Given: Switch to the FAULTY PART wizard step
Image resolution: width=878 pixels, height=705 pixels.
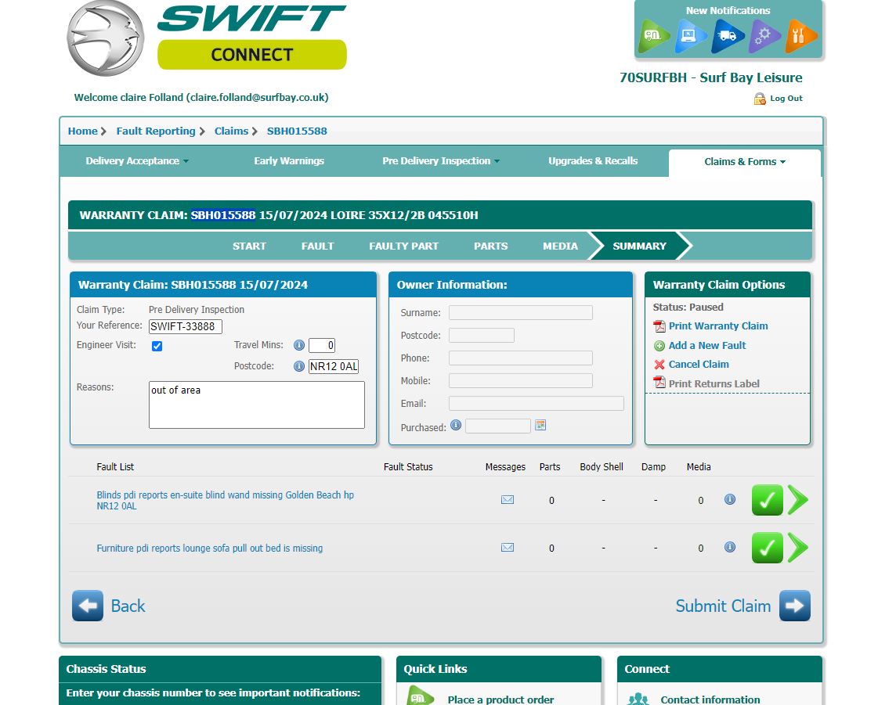Looking at the screenshot, I should (x=403, y=246).
